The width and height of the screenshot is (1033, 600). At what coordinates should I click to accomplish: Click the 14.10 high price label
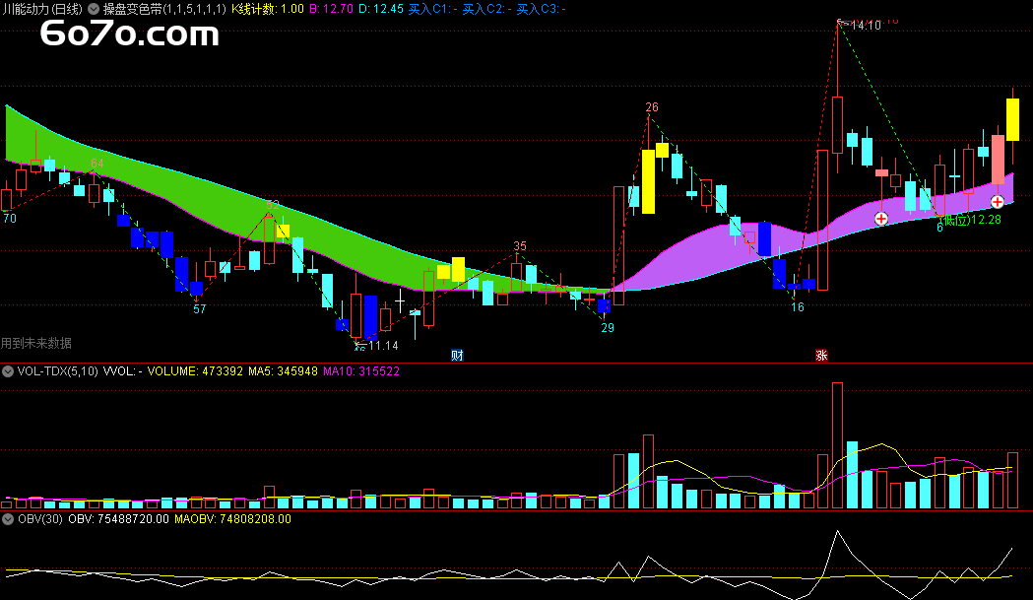[866, 25]
